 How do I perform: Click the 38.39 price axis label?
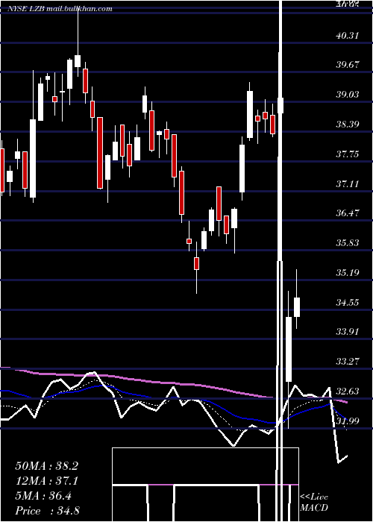pos(348,125)
